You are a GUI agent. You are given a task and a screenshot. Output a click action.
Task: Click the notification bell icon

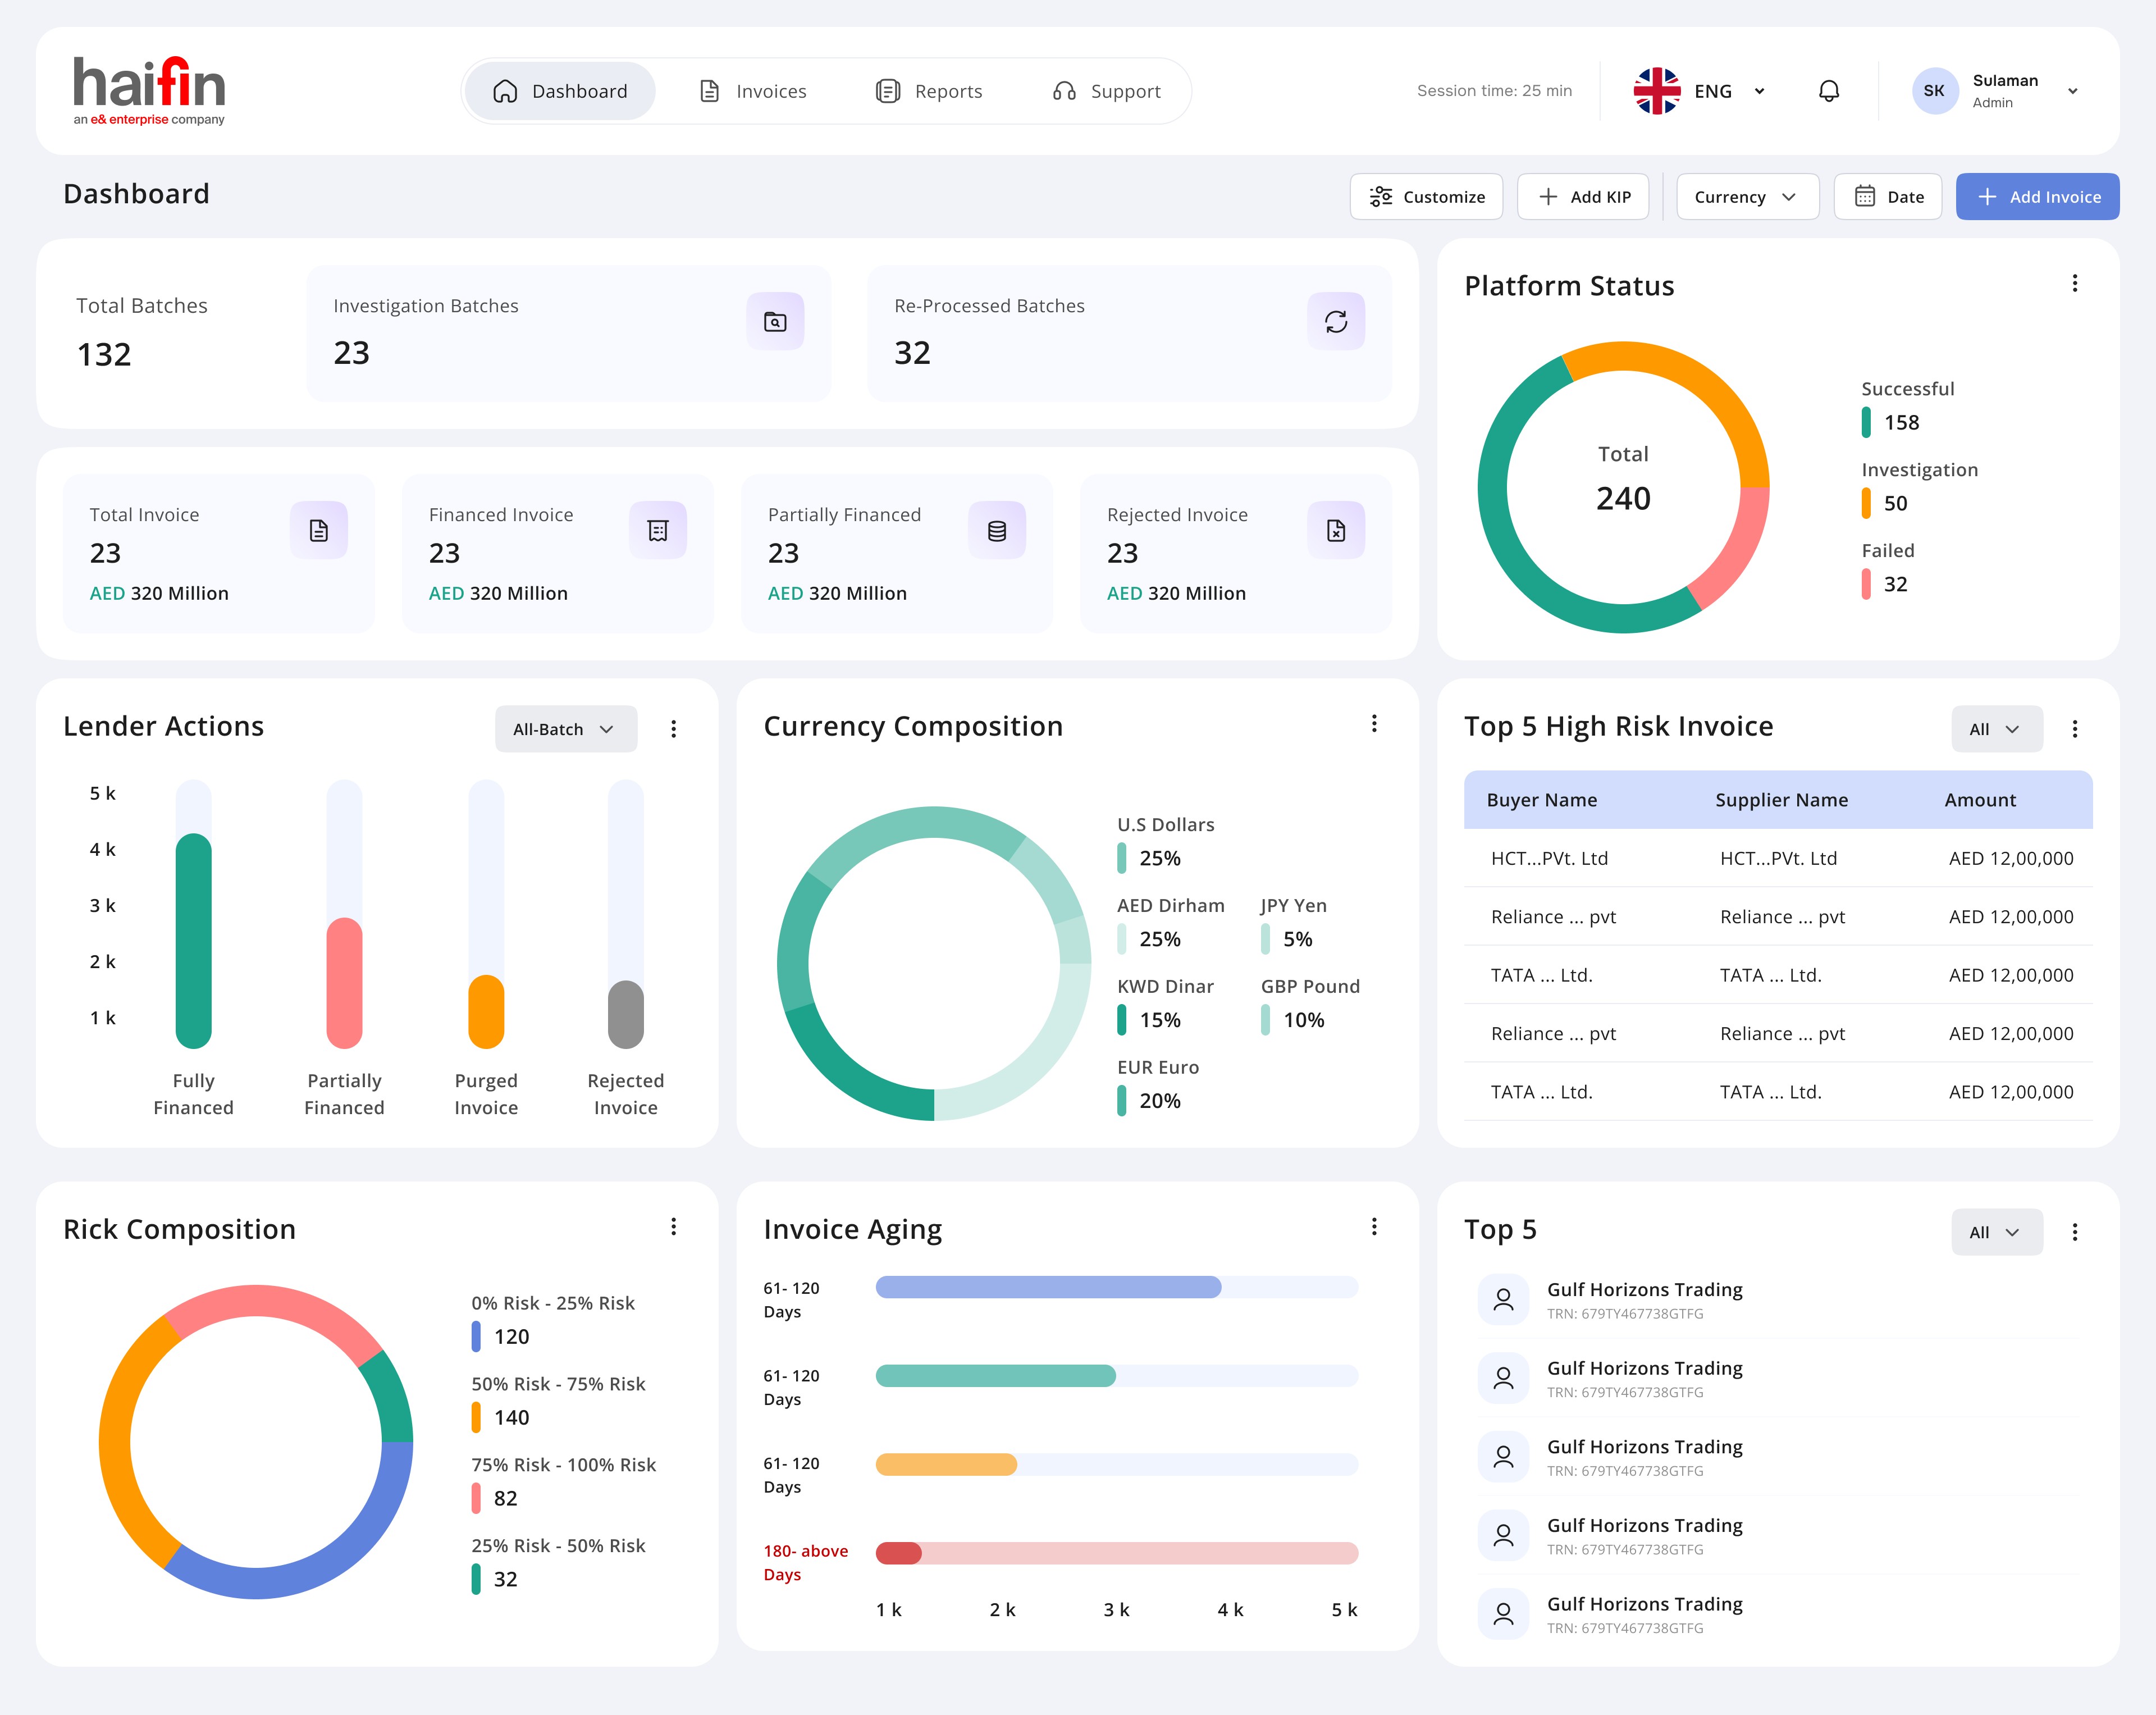[1828, 91]
